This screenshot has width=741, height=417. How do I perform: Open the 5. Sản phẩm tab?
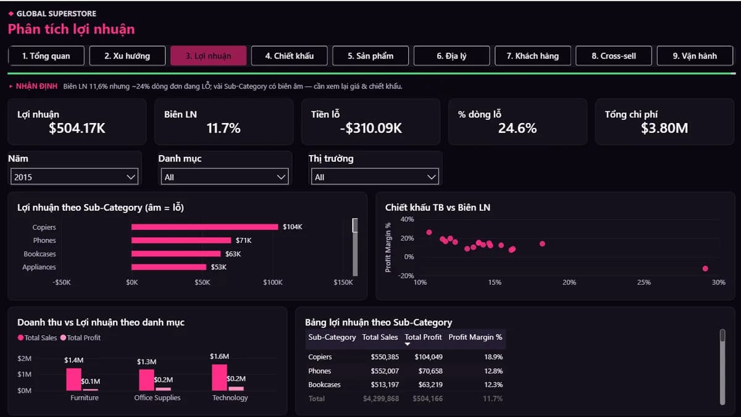coord(371,56)
